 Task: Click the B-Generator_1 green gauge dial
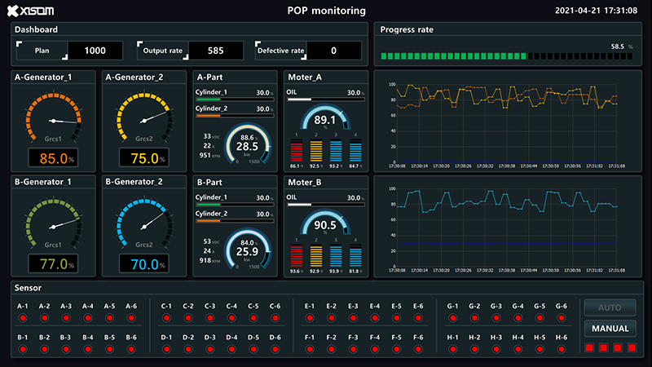tap(53, 225)
